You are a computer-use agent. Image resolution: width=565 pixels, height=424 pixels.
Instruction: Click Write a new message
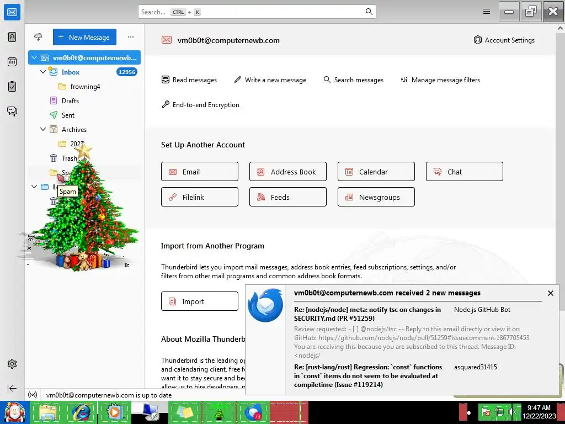(x=270, y=79)
